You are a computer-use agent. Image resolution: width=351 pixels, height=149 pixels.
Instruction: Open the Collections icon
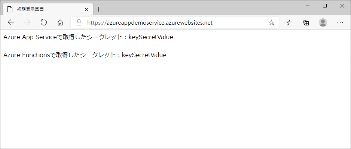click(x=306, y=22)
